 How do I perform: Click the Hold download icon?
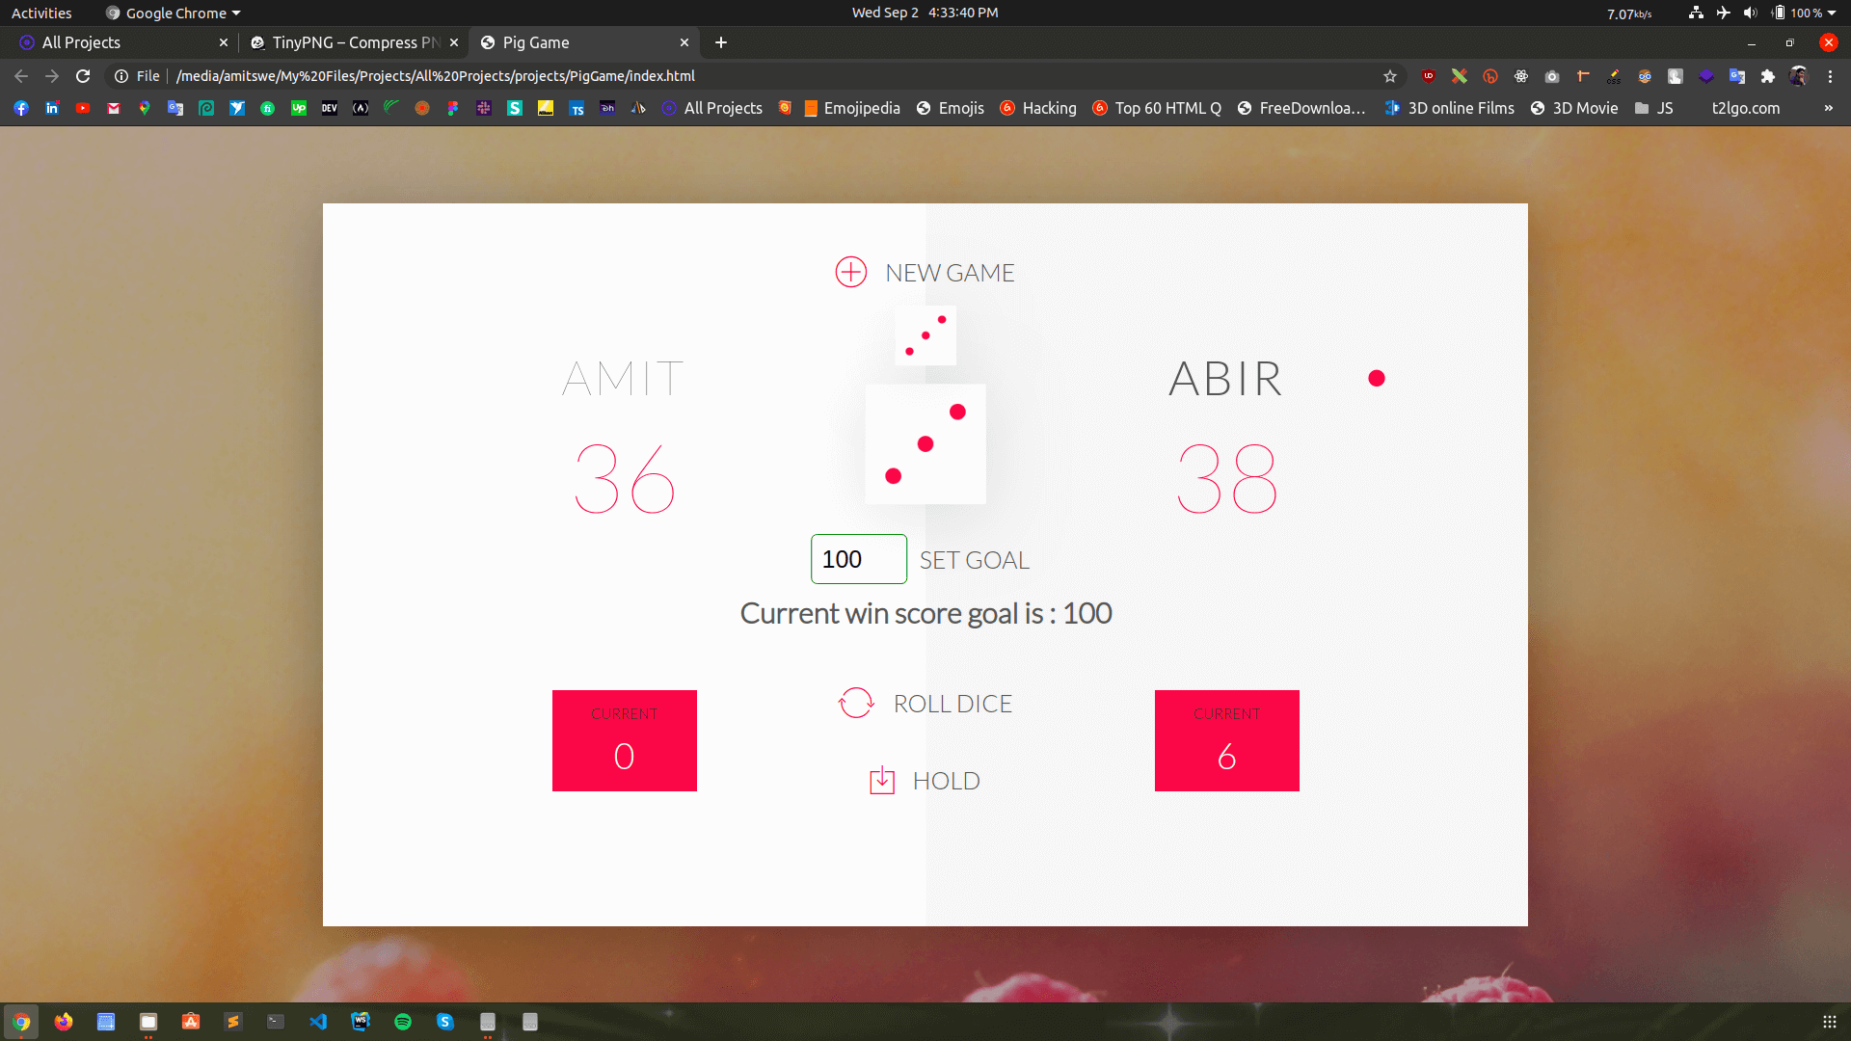[881, 781]
